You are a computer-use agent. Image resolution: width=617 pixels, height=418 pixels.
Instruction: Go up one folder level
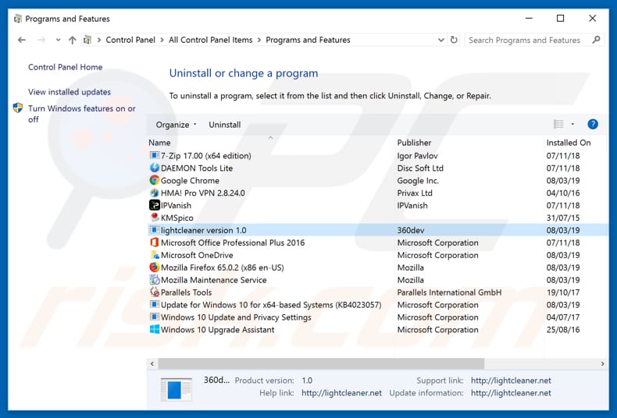[73, 40]
